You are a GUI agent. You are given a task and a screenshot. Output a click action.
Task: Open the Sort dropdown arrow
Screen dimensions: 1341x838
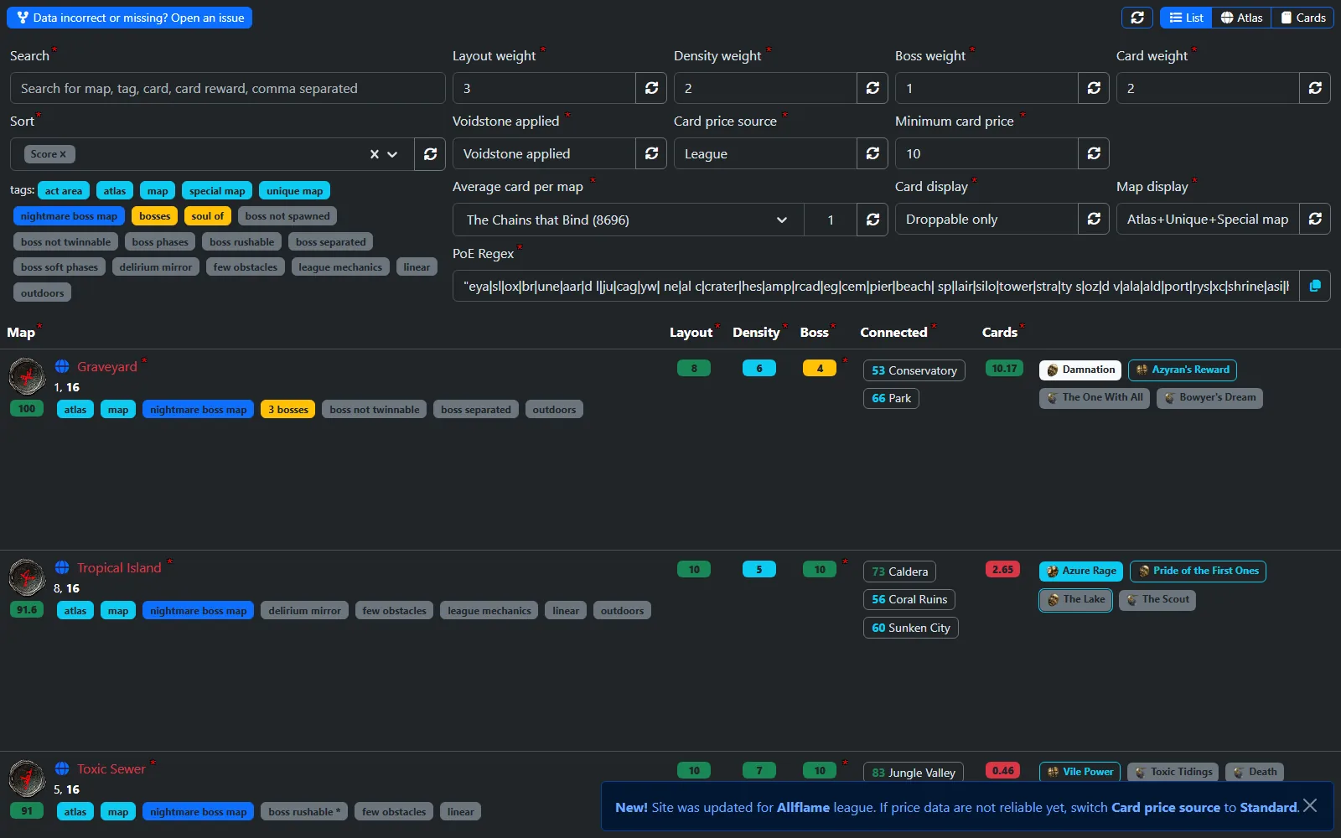(x=392, y=154)
